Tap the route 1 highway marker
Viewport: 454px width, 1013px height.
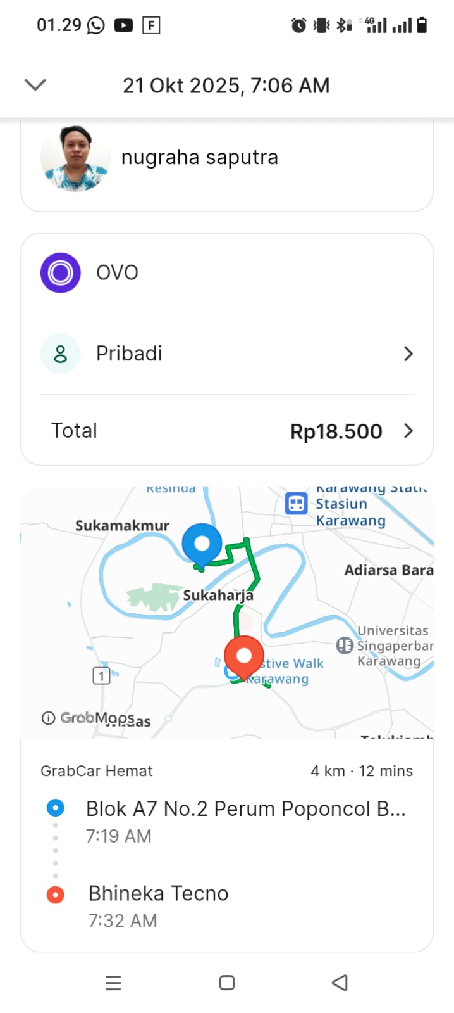tap(101, 675)
